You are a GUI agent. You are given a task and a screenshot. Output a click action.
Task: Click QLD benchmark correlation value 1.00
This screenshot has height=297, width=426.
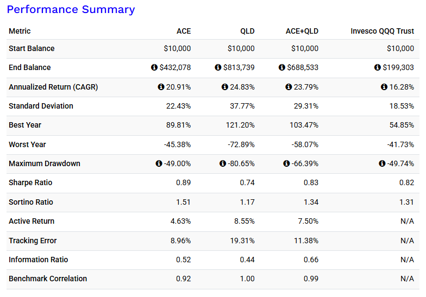(x=247, y=279)
